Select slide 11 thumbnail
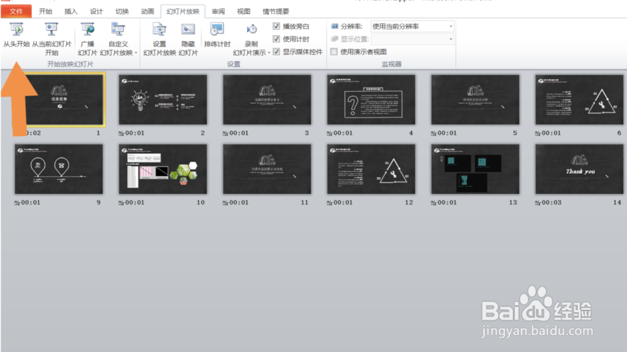Screen dimensions: 627x352 (x=266, y=169)
